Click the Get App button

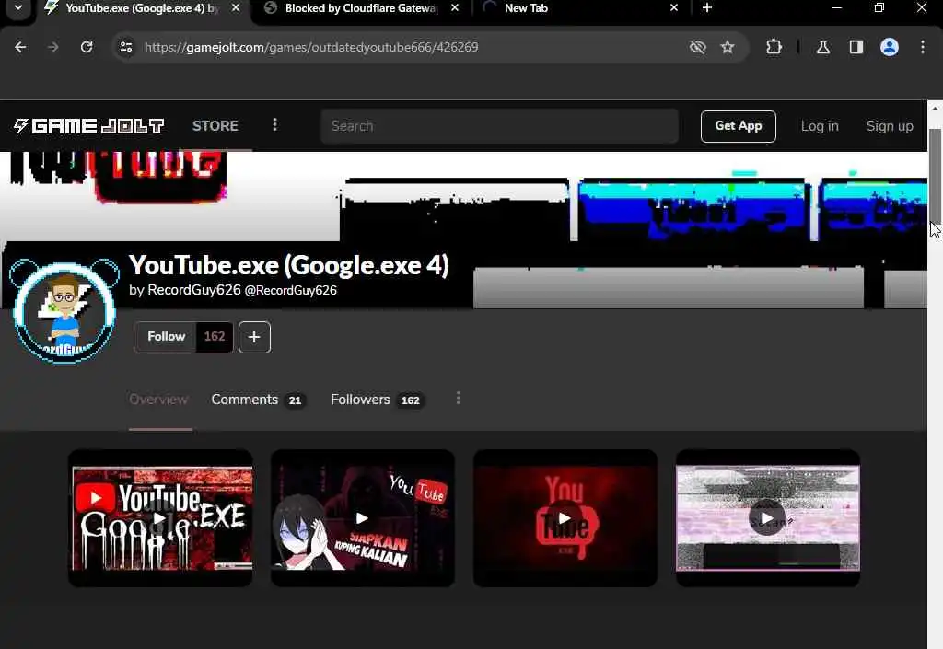pos(738,126)
